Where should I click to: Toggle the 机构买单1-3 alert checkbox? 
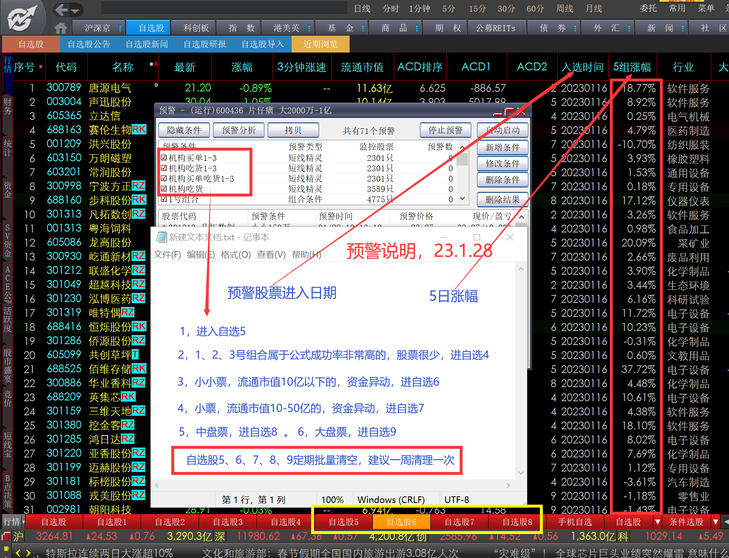[164, 158]
